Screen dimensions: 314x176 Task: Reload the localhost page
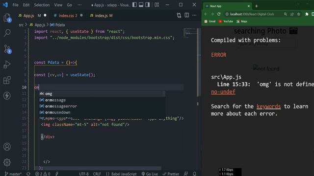tap(219, 14)
